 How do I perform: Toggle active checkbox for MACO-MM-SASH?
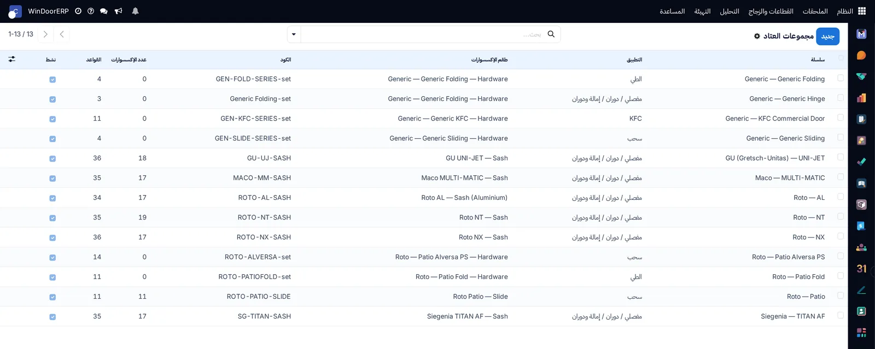click(x=52, y=179)
